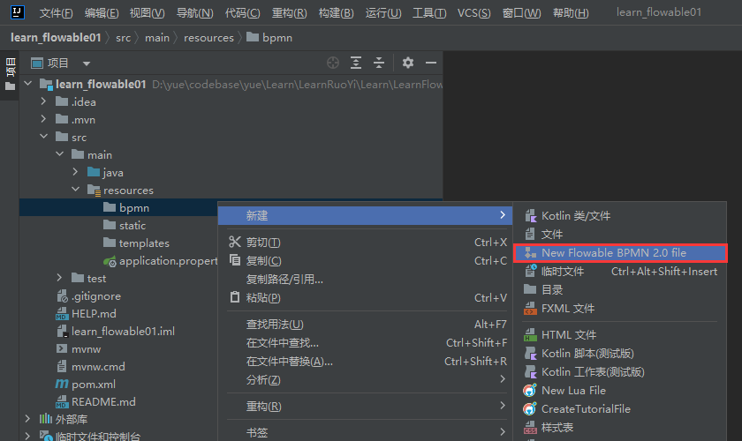
Task: Select the README.md file
Action: coord(103,402)
